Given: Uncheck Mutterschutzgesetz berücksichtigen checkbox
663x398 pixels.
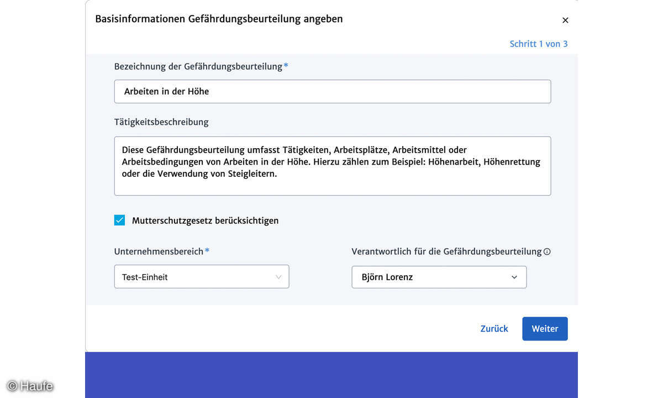Looking at the screenshot, I should pyautogui.click(x=119, y=220).
